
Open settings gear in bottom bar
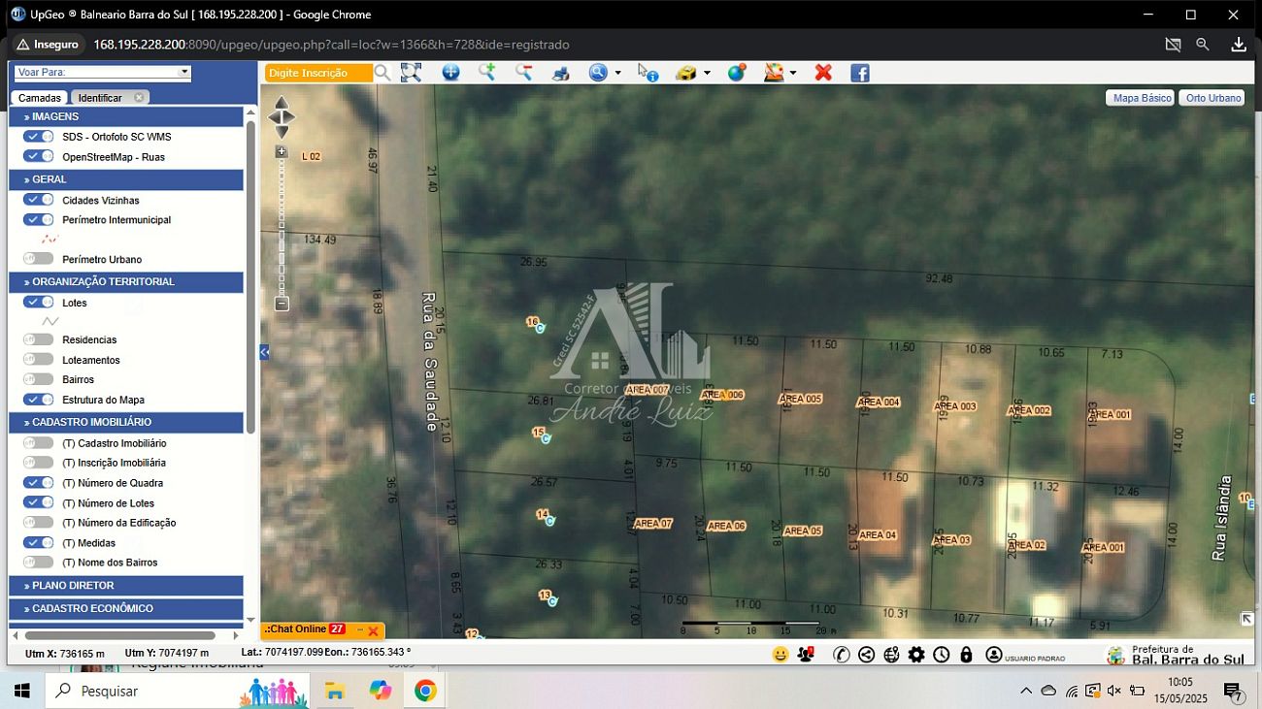916,655
